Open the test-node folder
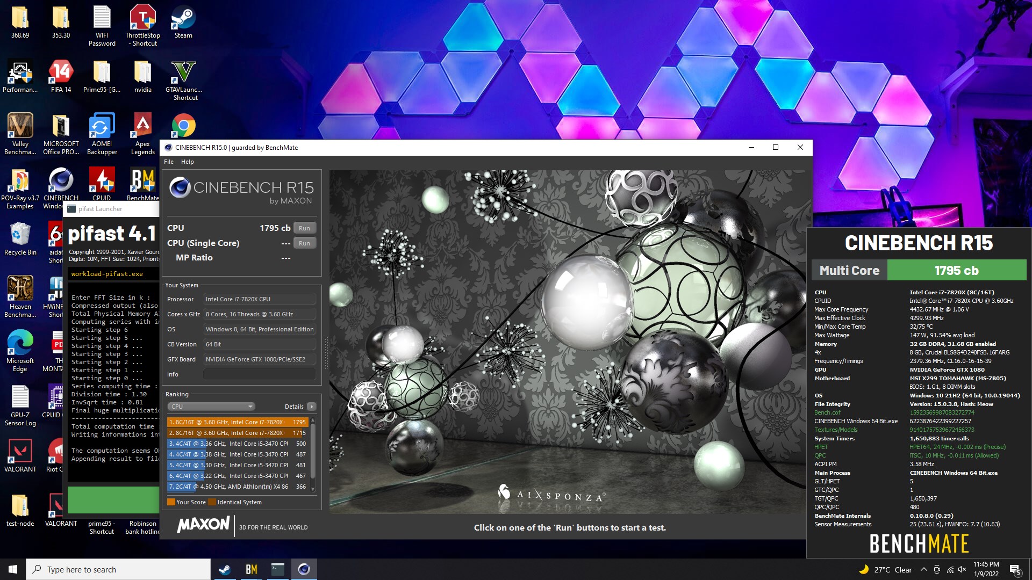This screenshot has width=1032, height=580. pos(20,510)
